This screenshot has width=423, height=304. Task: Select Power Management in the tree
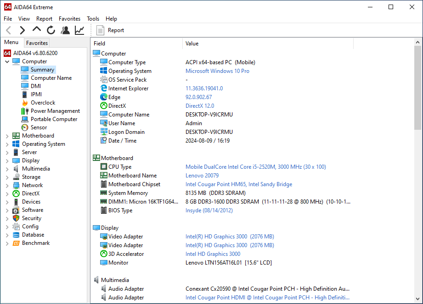pyautogui.click(x=55, y=111)
